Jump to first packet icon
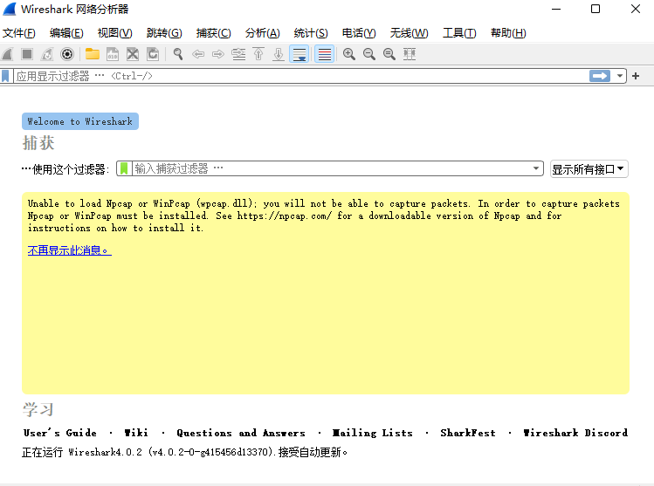This screenshot has height=486, width=654. 258,54
